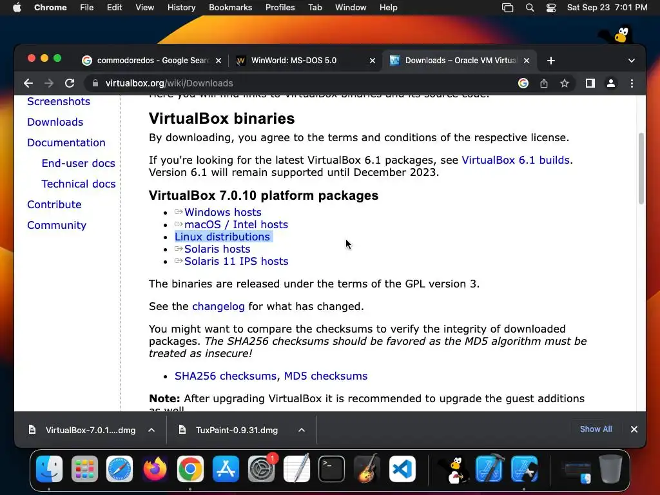The height and width of the screenshot is (495, 660).
Task: Open the Apple menu
Action: (x=17, y=8)
